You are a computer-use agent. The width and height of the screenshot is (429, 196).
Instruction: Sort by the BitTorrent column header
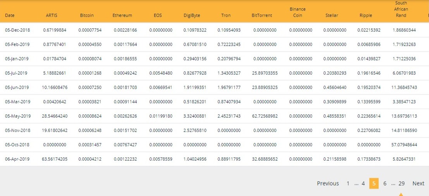click(x=262, y=15)
